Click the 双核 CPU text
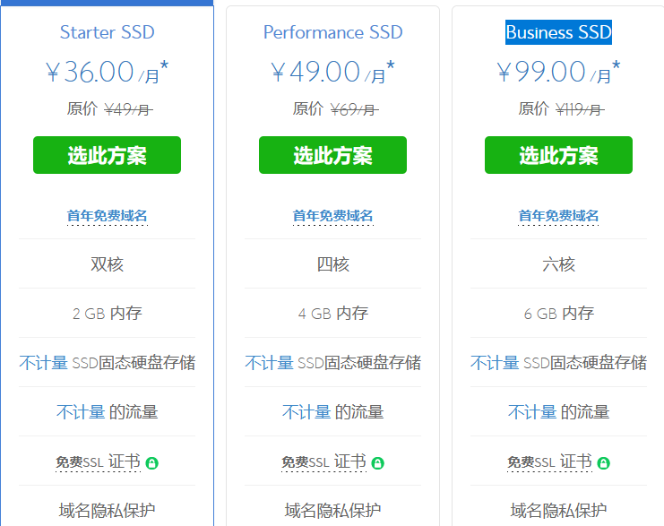This screenshot has height=526, width=664. 108,264
